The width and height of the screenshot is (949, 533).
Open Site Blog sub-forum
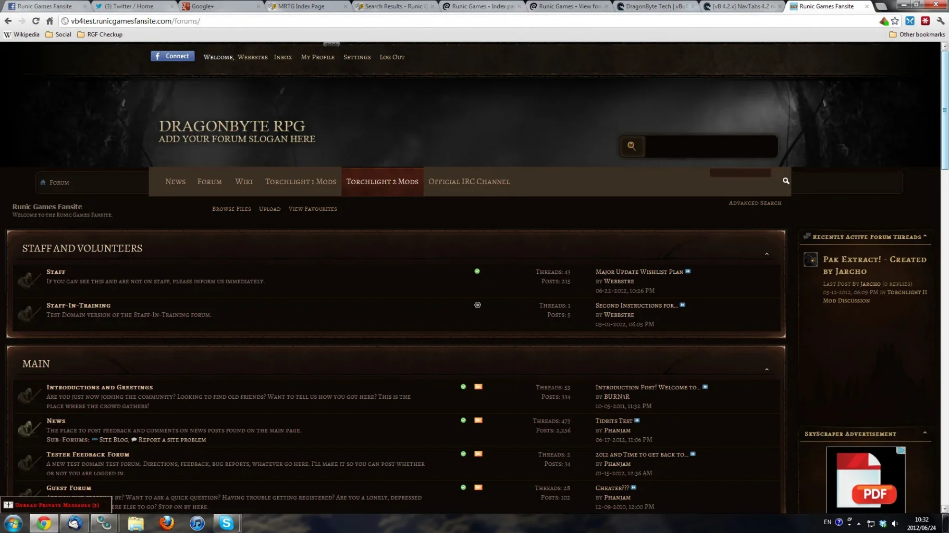[113, 440]
